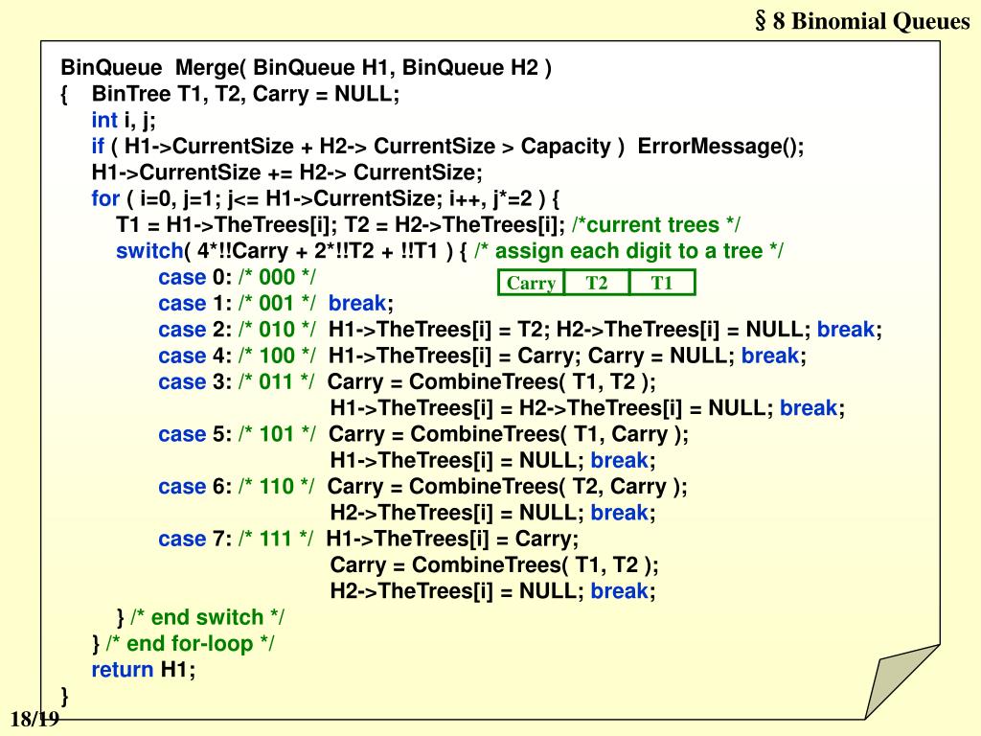
Task: Click the 'return H1;' statement
Action: tap(144, 670)
